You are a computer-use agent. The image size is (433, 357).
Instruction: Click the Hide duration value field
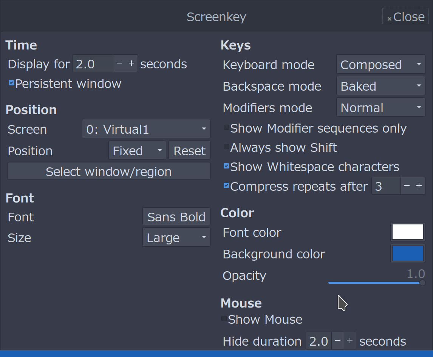(x=319, y=341)
